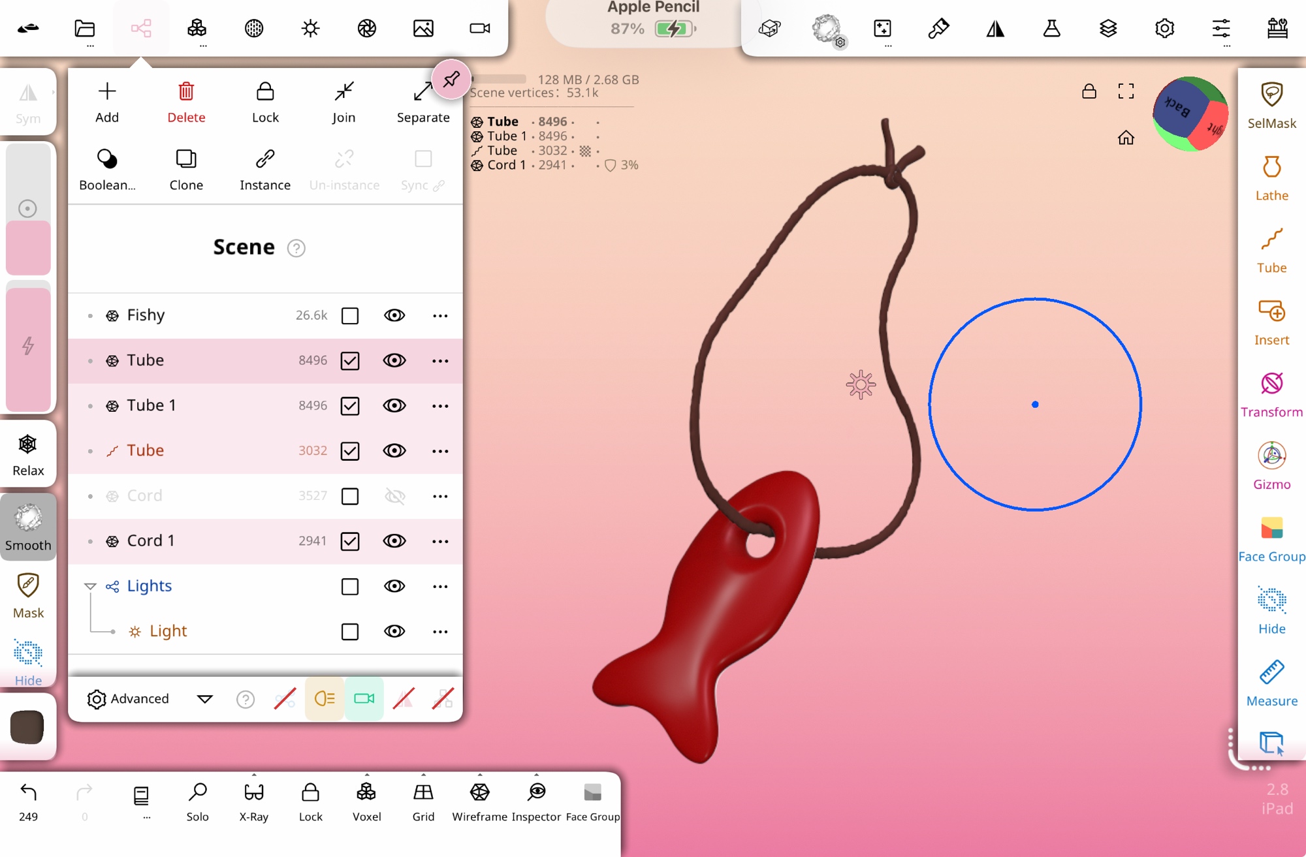Open the brown material color swatch
This screenshot has height=857, width=1306.
27,726
